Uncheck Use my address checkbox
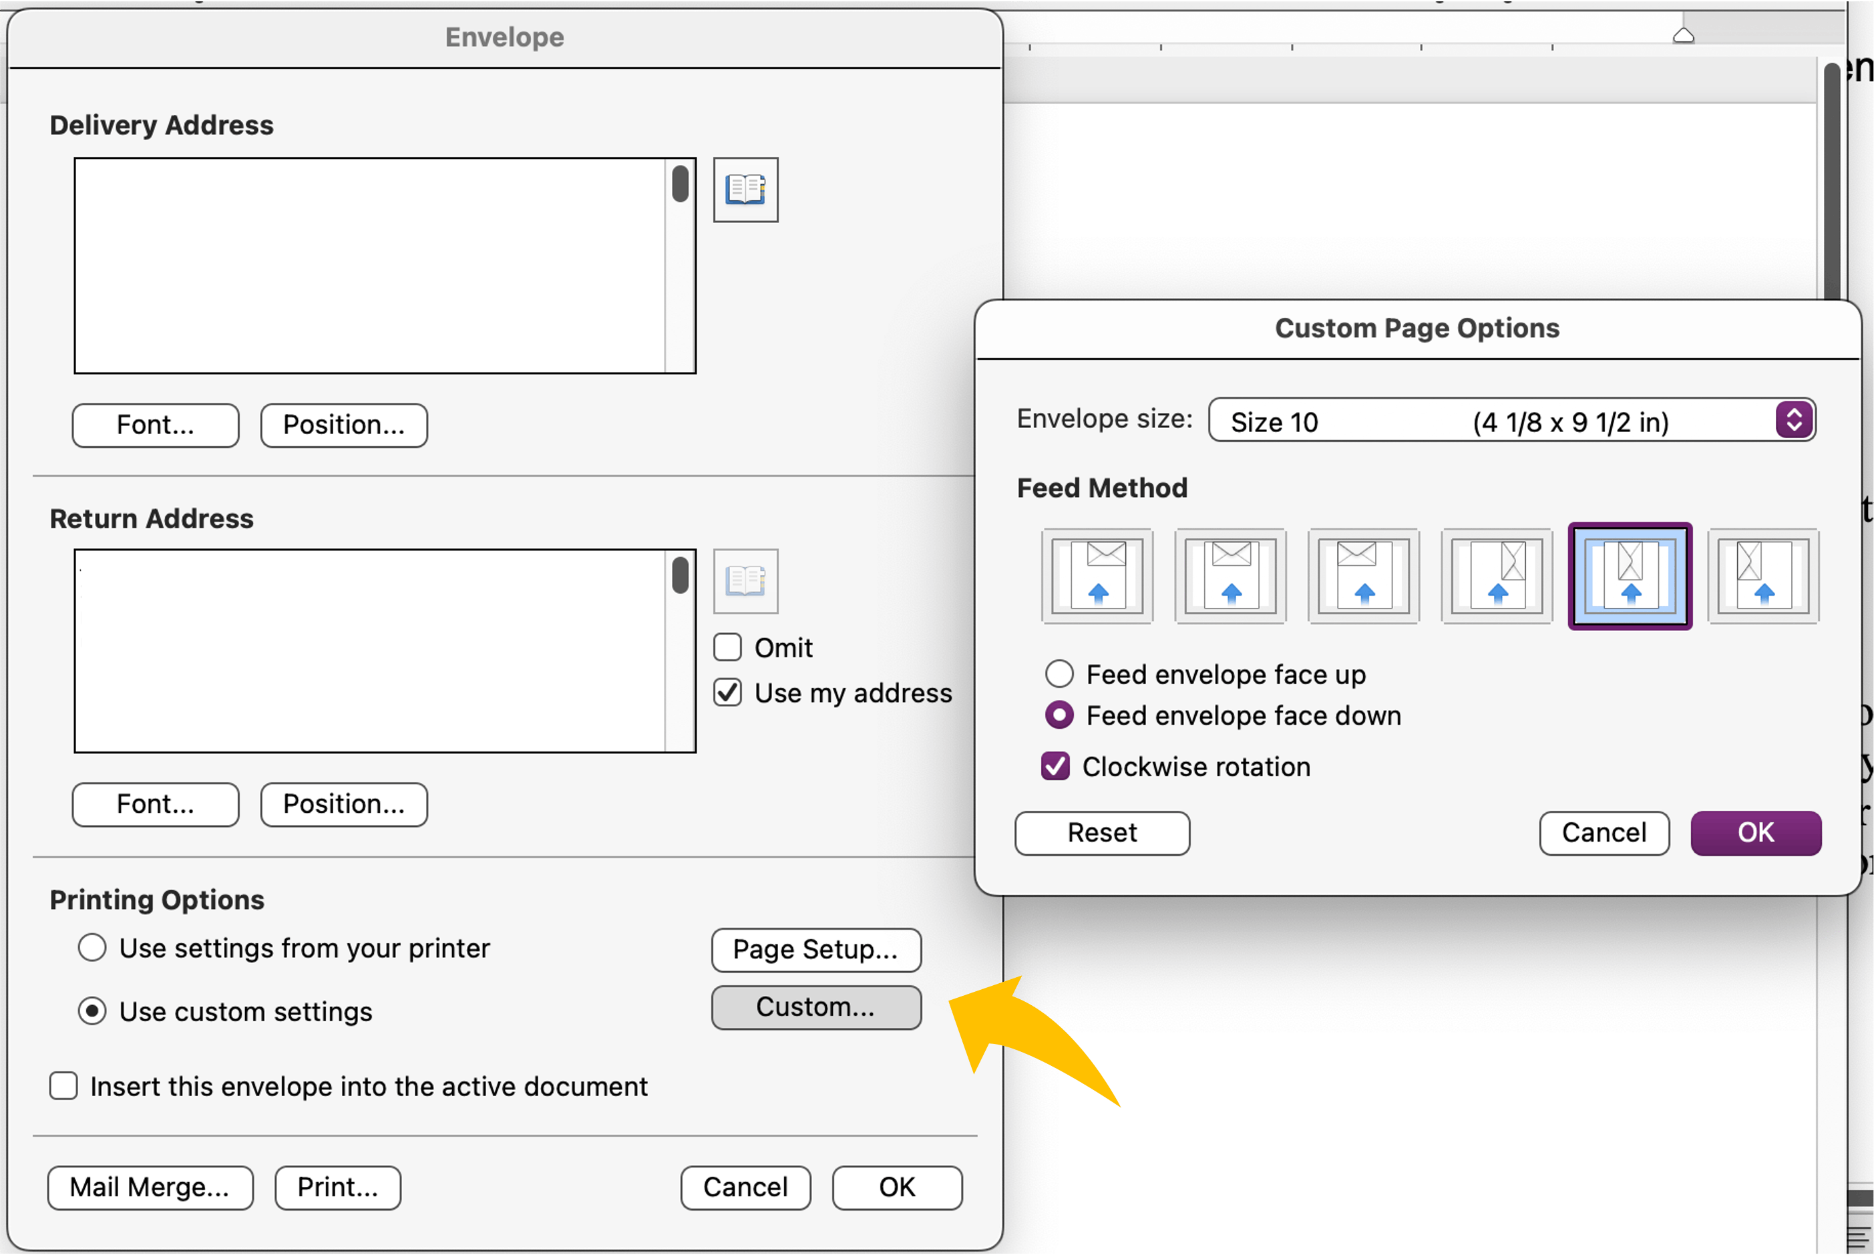This screenshot has width=1876, height=1255. point(727,693)
